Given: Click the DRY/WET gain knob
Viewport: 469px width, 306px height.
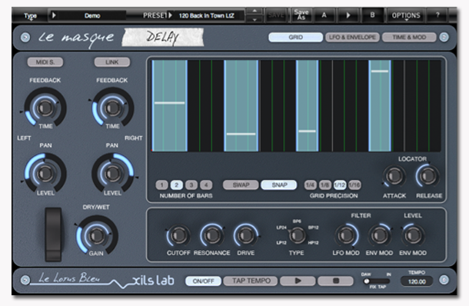Looking at the screenshot, I should (x=96, y=236).
